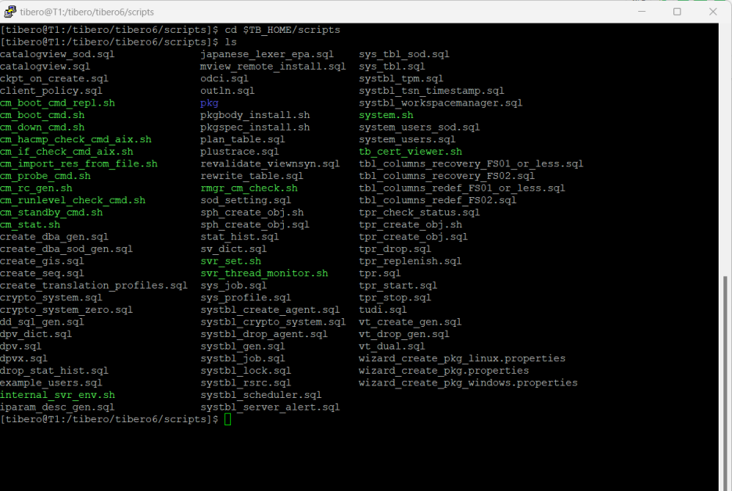732x491 pixels.
Task: Click script cm_hacmp_check_cmd_aix.sh
Action: click(x=76, y=139)
